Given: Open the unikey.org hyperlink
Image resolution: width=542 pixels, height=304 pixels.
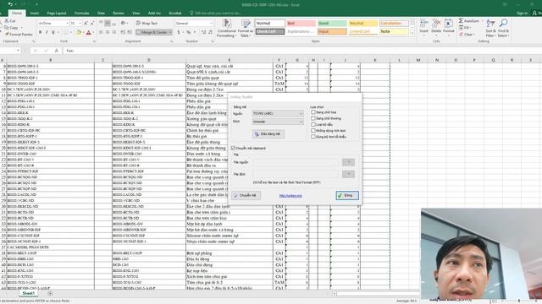Looking at the screenshot, I should coord(290,196).
